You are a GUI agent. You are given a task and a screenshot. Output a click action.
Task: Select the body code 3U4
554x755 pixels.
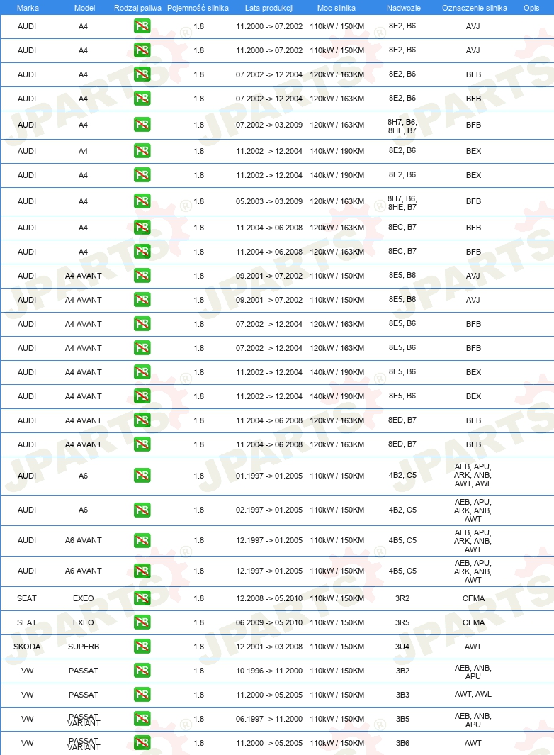pyautogui.click(x=402, y=647)
